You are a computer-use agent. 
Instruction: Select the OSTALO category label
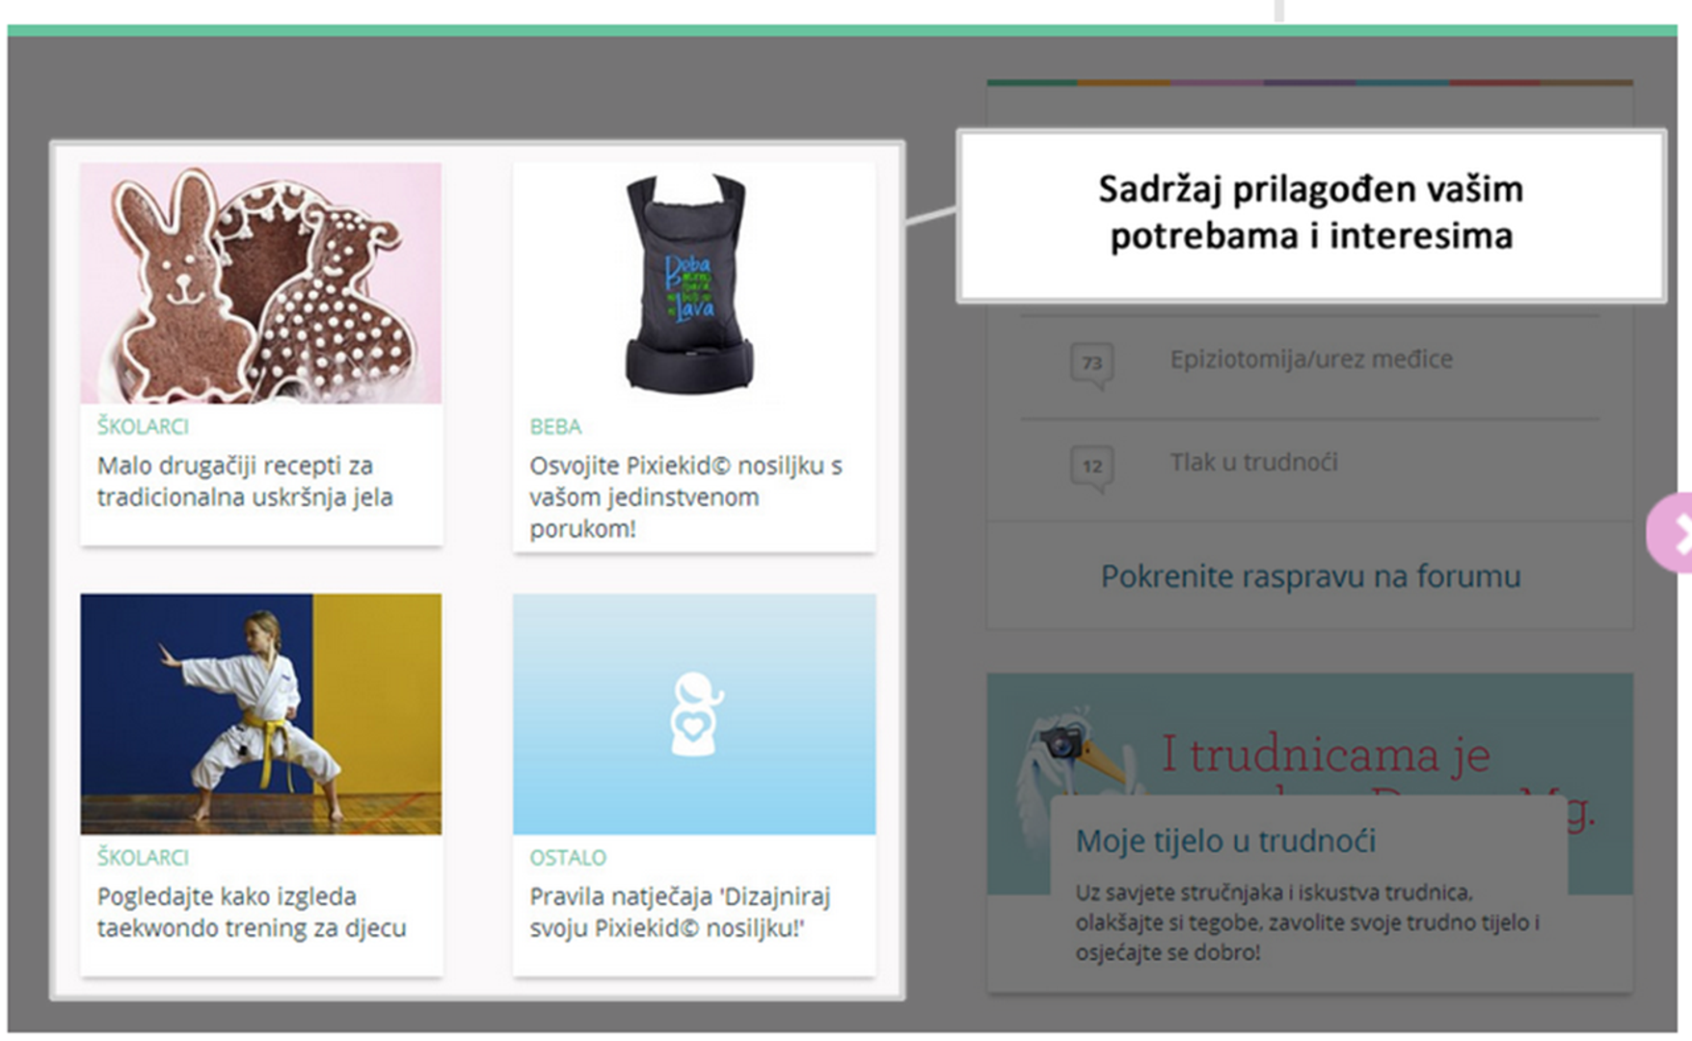pyautogui.click(x=568, y=857)
